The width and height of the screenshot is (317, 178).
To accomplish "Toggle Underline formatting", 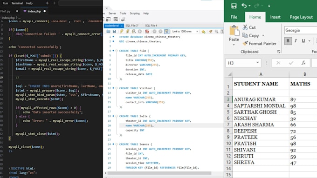I will click(x=303, y=41).
